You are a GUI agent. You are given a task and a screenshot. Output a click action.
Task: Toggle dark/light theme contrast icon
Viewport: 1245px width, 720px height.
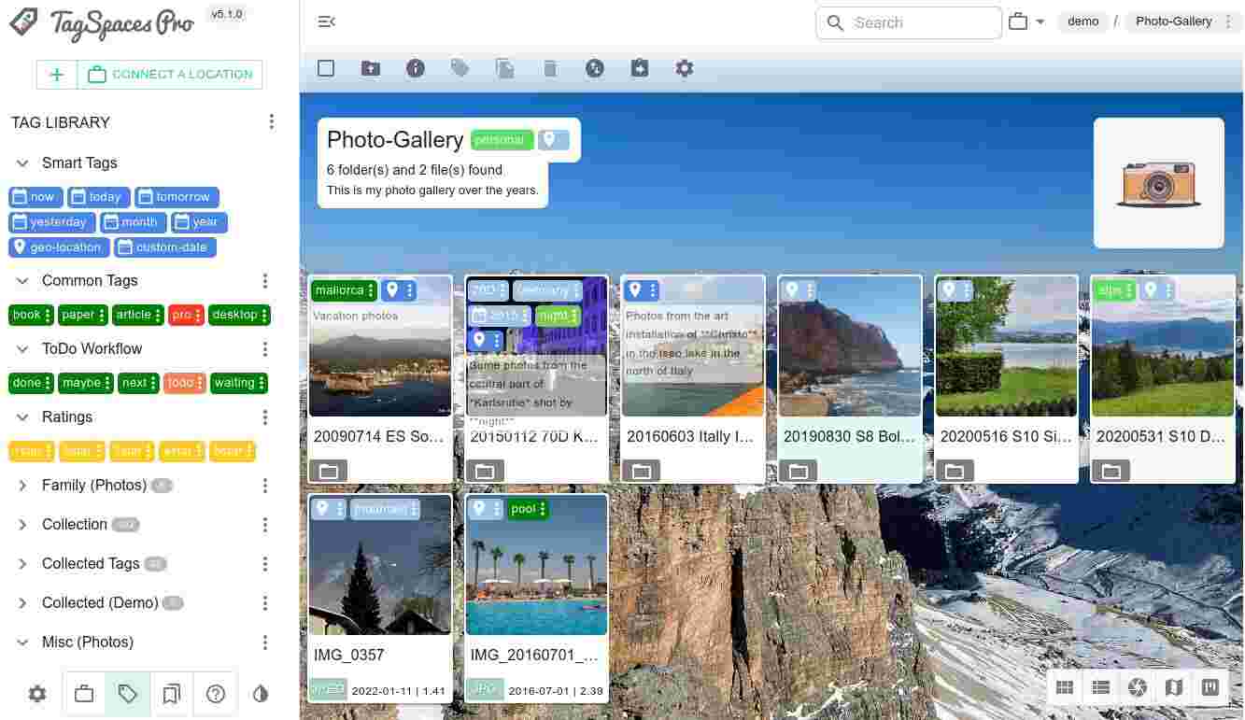pos(261,694)
